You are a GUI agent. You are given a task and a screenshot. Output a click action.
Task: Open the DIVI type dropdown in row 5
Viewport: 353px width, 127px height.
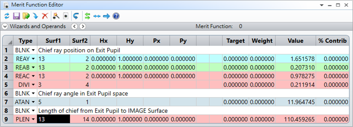(x=33, y=85)
